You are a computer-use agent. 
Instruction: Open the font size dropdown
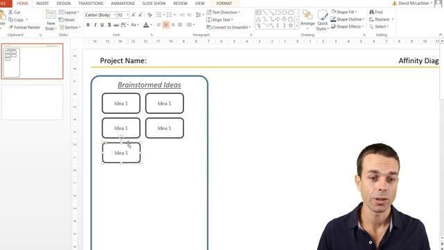pyautogui.click(x=128, y=15)
